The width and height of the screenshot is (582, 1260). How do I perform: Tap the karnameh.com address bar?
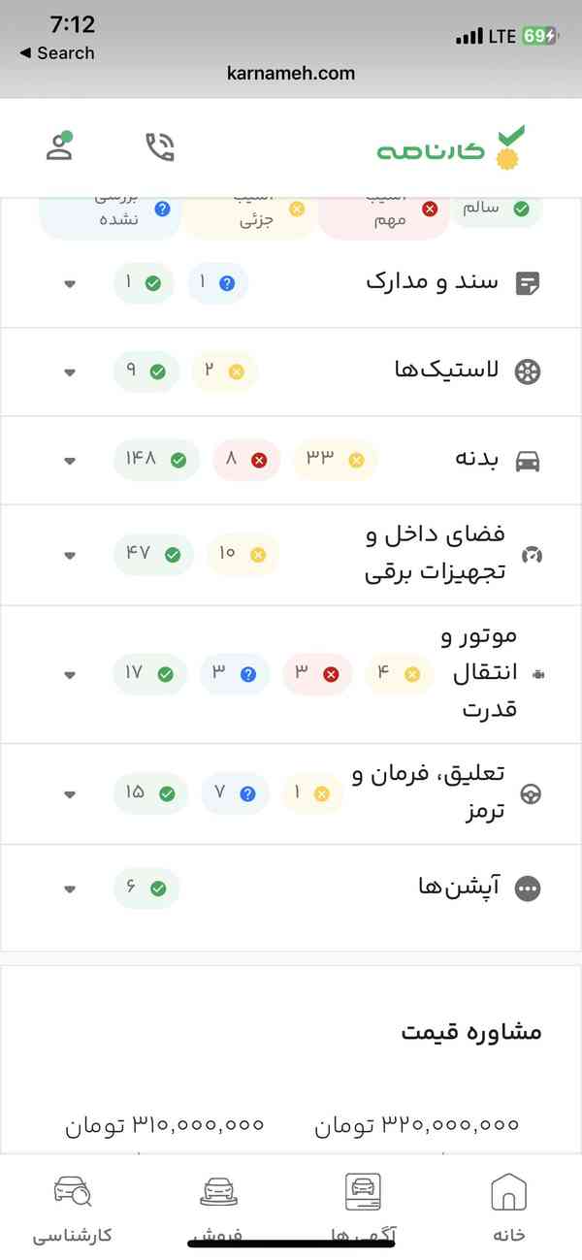291,73
